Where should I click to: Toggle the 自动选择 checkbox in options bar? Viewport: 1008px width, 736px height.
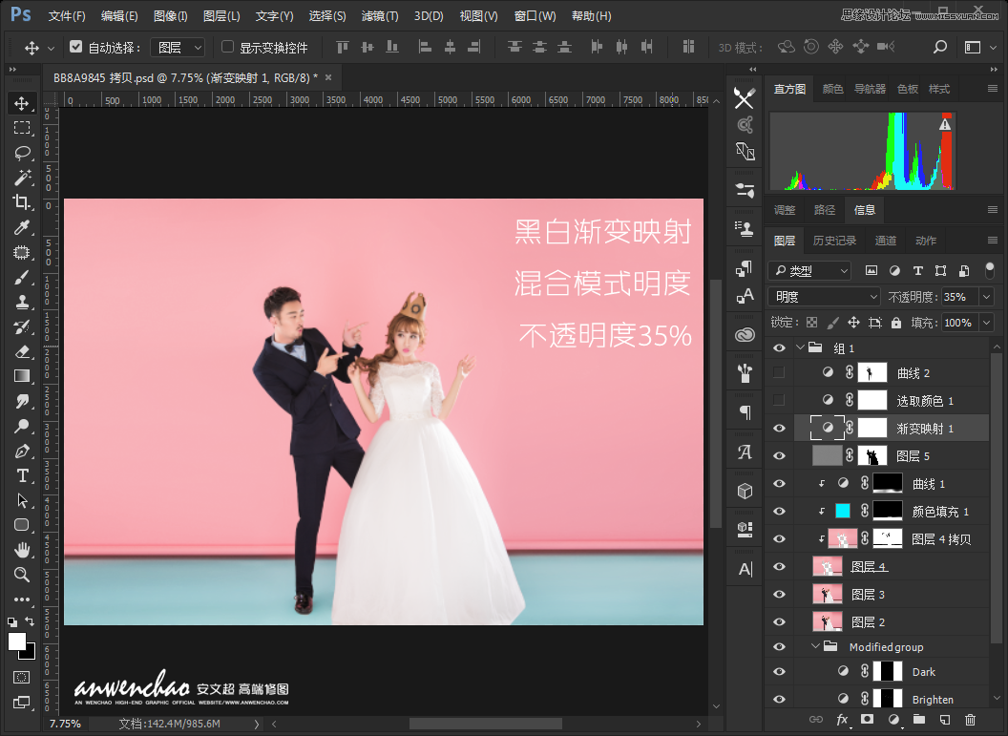coord(73,46)
